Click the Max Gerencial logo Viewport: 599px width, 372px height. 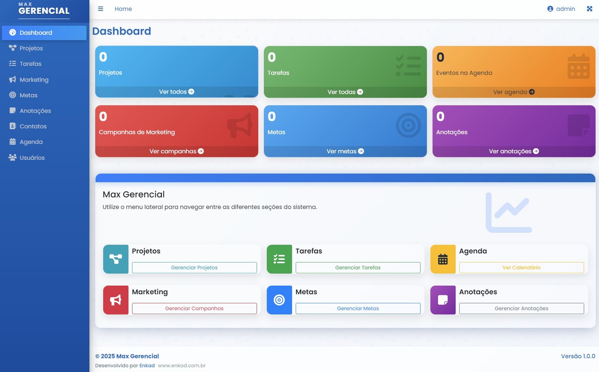pos(44,9)
